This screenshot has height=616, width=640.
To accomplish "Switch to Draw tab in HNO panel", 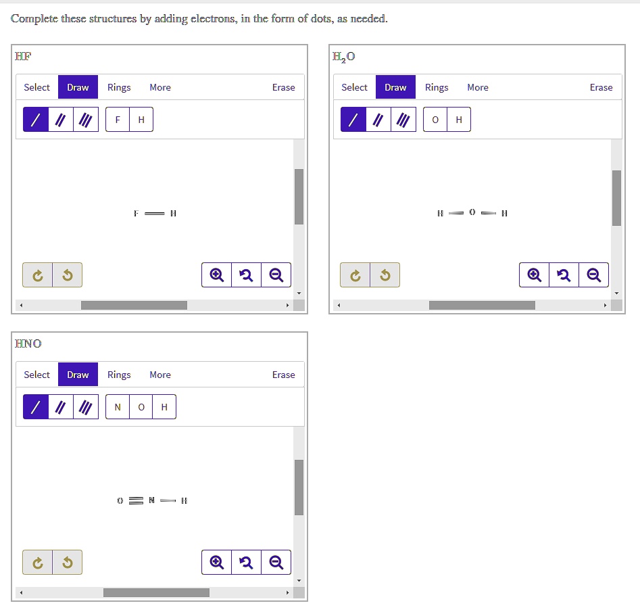I will point(78,375).
